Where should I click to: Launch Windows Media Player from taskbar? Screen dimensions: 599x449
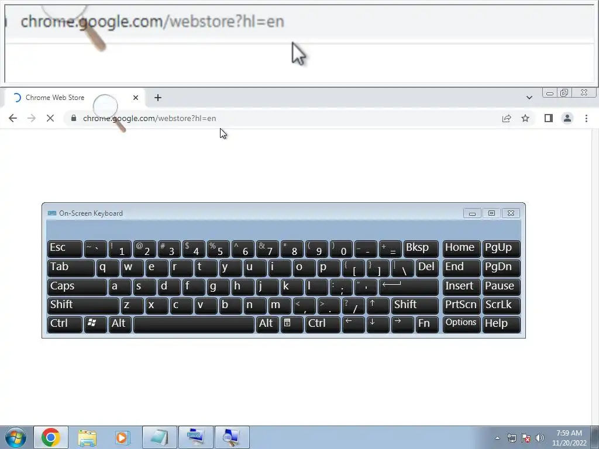click(123, 437)
